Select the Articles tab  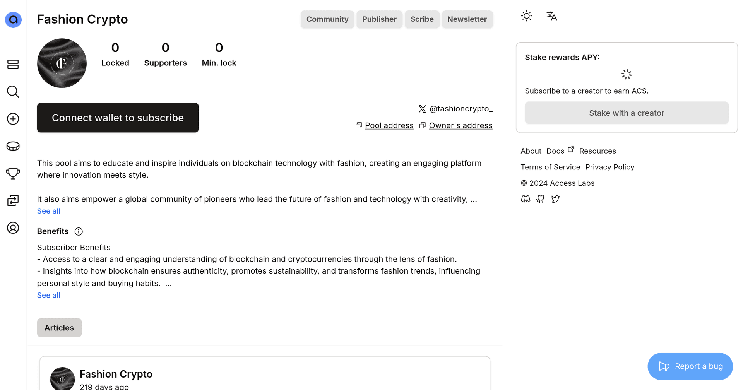59,328
